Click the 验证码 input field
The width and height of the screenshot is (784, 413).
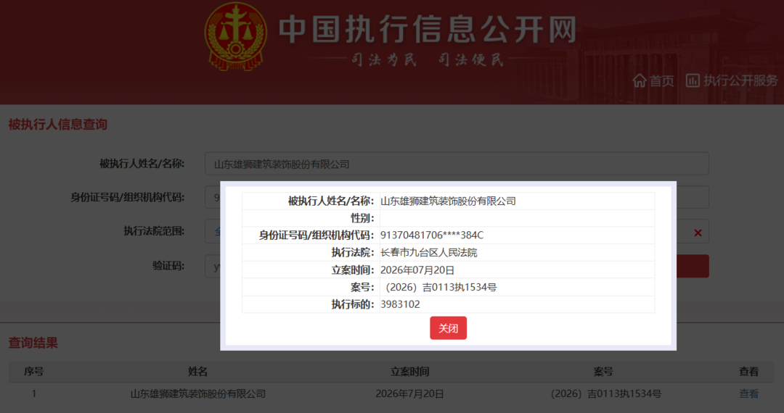pyautogui.click(x=213, y=266)
